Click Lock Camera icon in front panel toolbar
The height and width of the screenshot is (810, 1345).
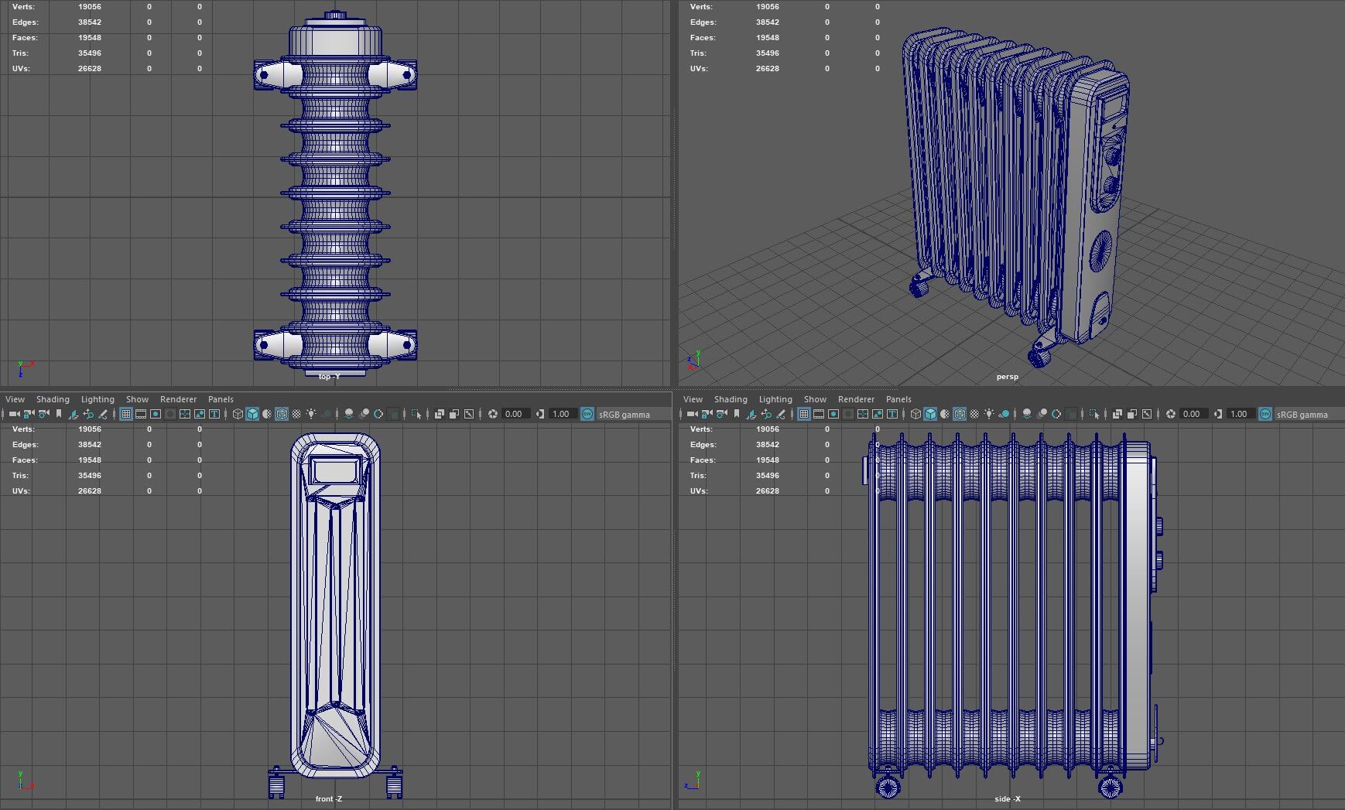(x=29, y=414)
